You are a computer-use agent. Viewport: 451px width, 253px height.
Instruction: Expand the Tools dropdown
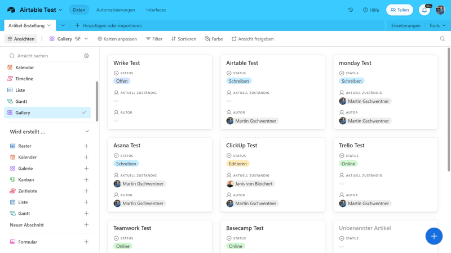tap(437, 25)
